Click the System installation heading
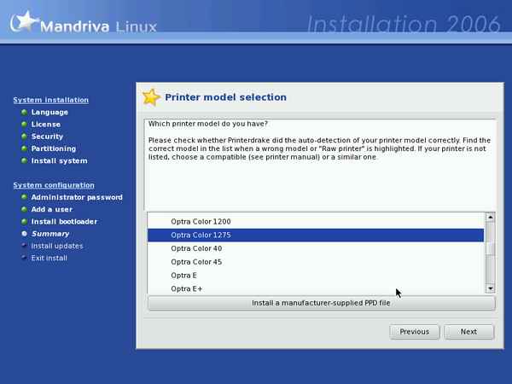The height and width of the screenshot is (384, 512). (51, 100)
